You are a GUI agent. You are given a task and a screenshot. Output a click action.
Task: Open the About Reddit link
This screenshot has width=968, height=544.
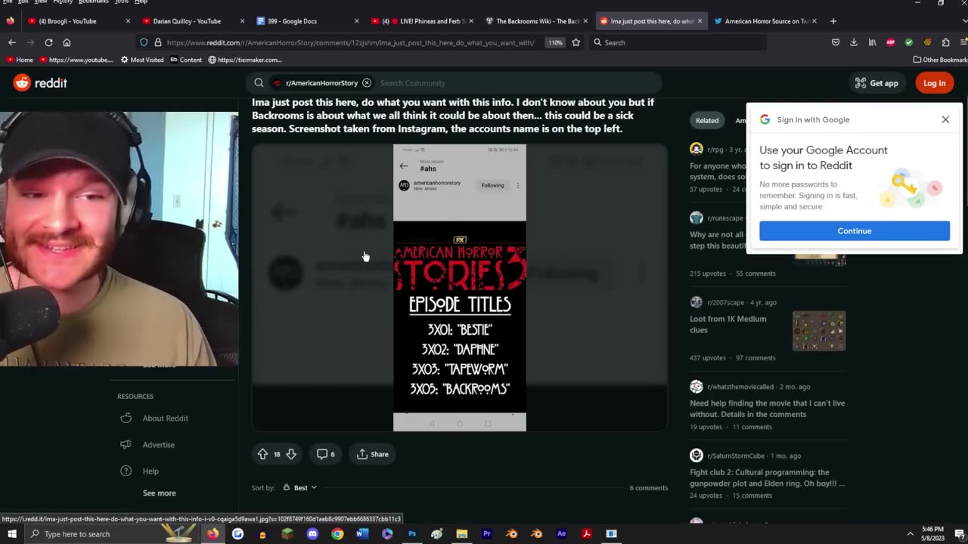tap(165, 418)
